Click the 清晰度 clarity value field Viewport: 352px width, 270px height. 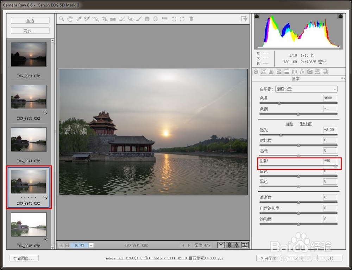point(330,197)
